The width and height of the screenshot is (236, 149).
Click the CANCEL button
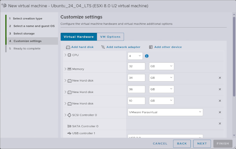160,144
